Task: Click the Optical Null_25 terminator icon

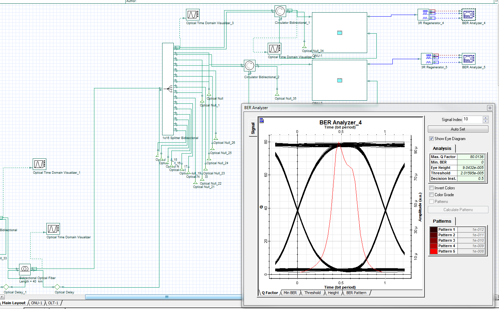Action: click(x=212, y=149)
